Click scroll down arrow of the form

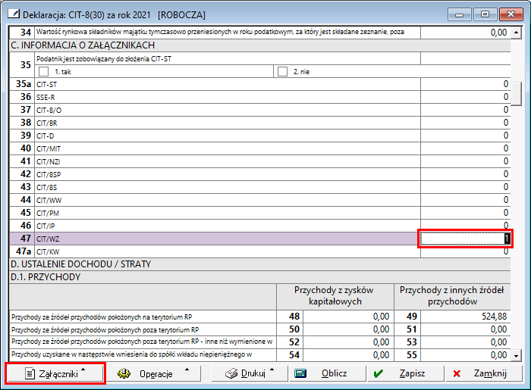tap(516, 354)
